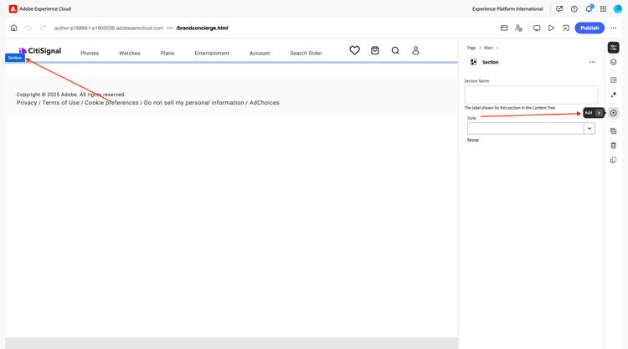The image size is (628, 349).
Task: Open the generate variations sparkle icon
Action: click(x=613, y=95)
